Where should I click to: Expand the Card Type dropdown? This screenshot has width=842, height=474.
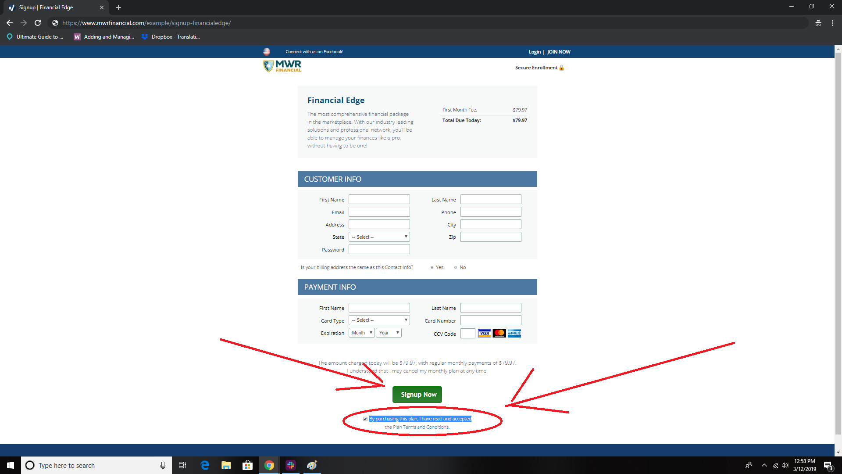click(x=379, y=320)
